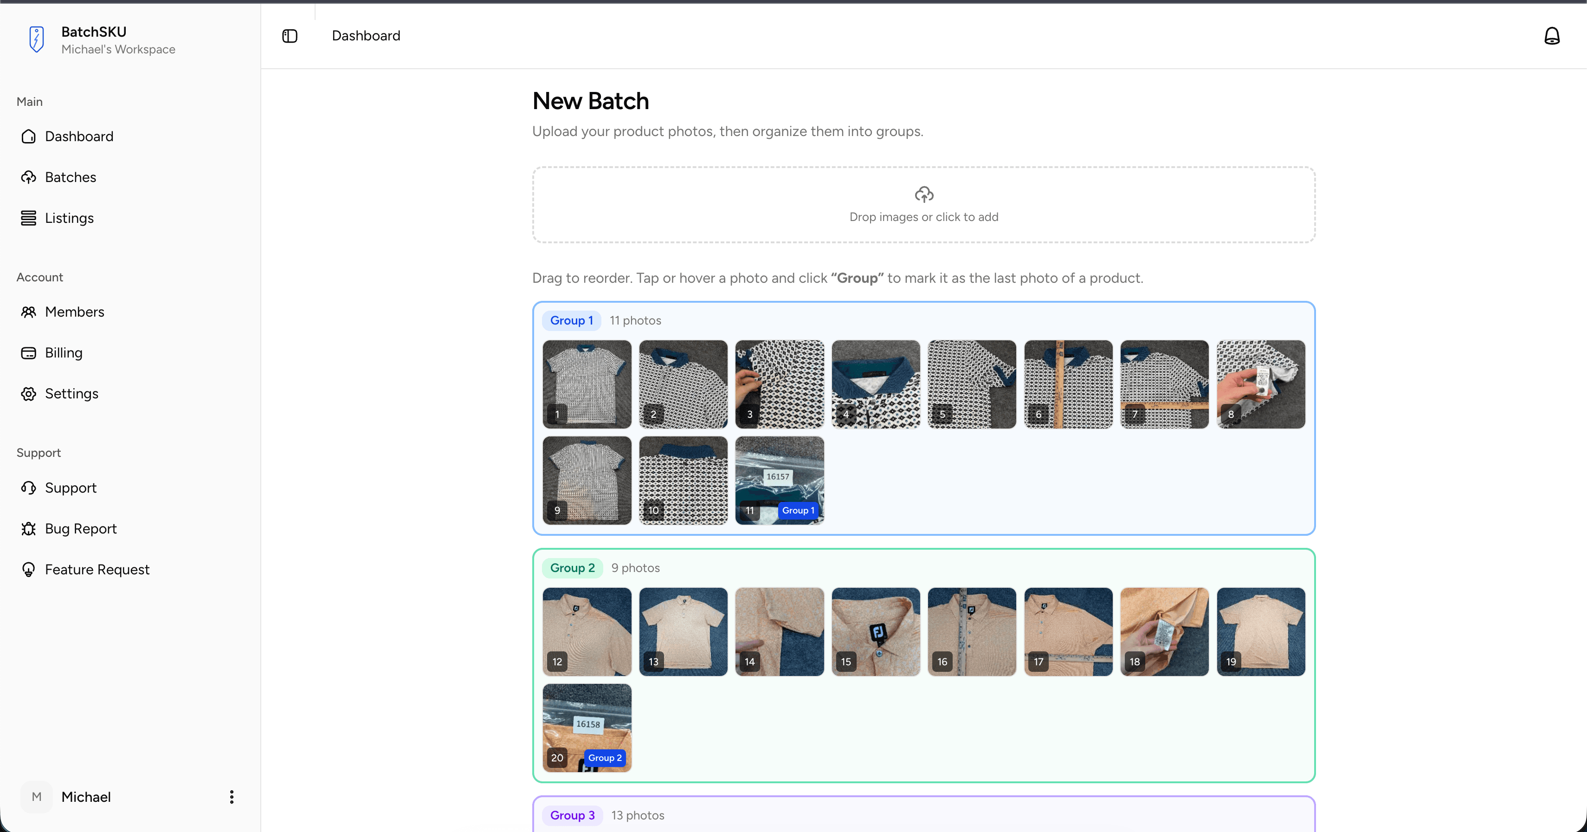Image resolution: width=1587 pixels, height=832 pixels.
Task: Open Michael's account options menu
Action: pyautogui.click(x=231, y=796)
